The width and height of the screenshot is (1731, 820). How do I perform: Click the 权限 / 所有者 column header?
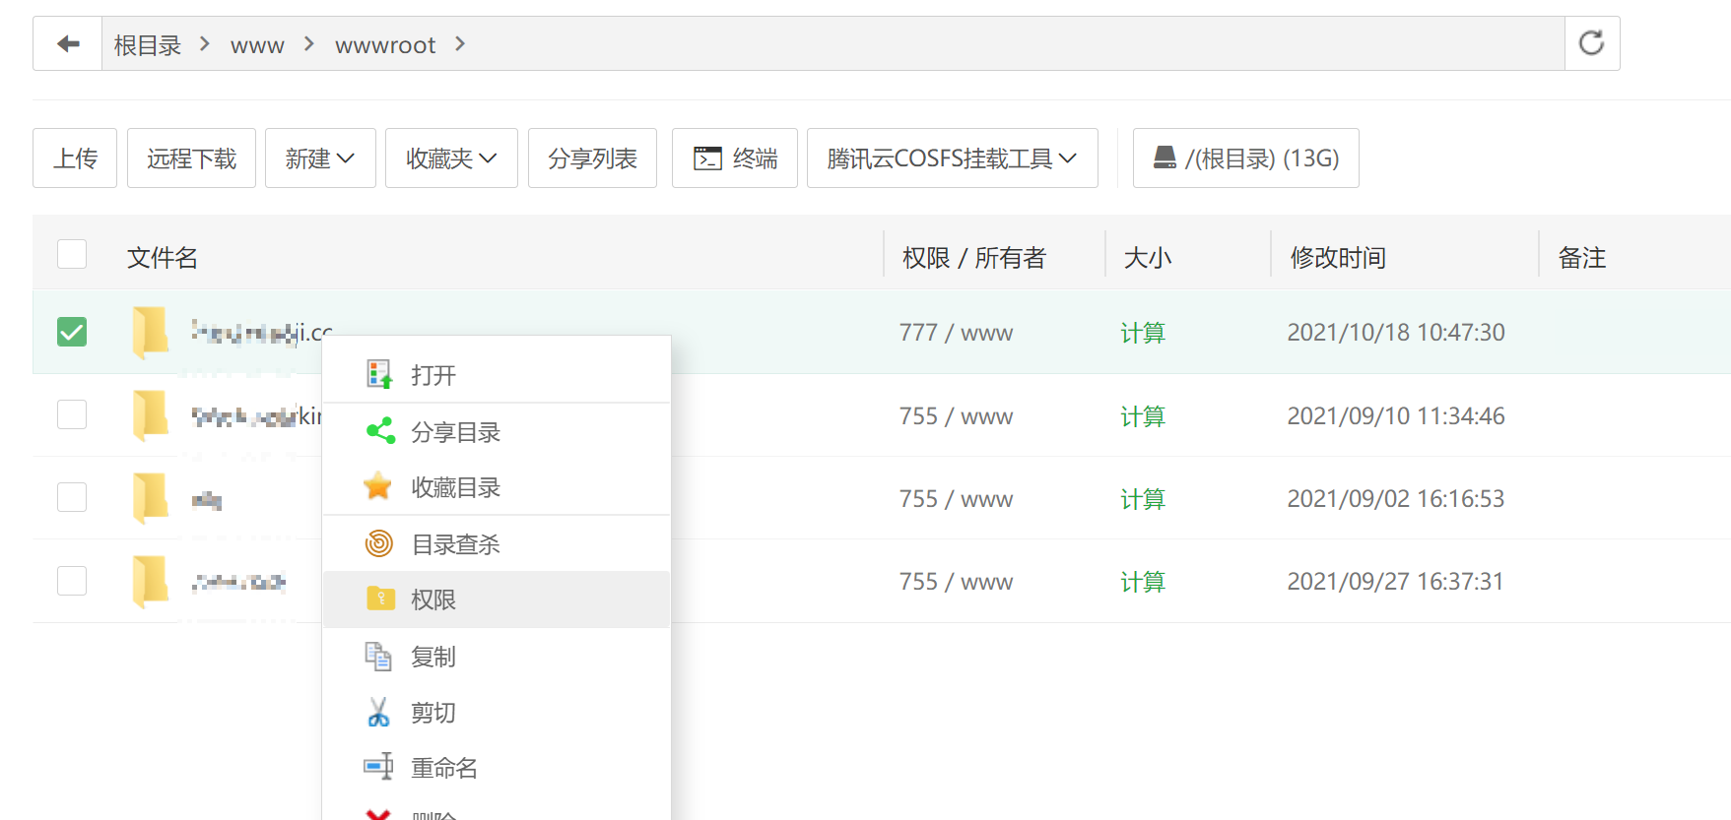(x=973, y=257)
